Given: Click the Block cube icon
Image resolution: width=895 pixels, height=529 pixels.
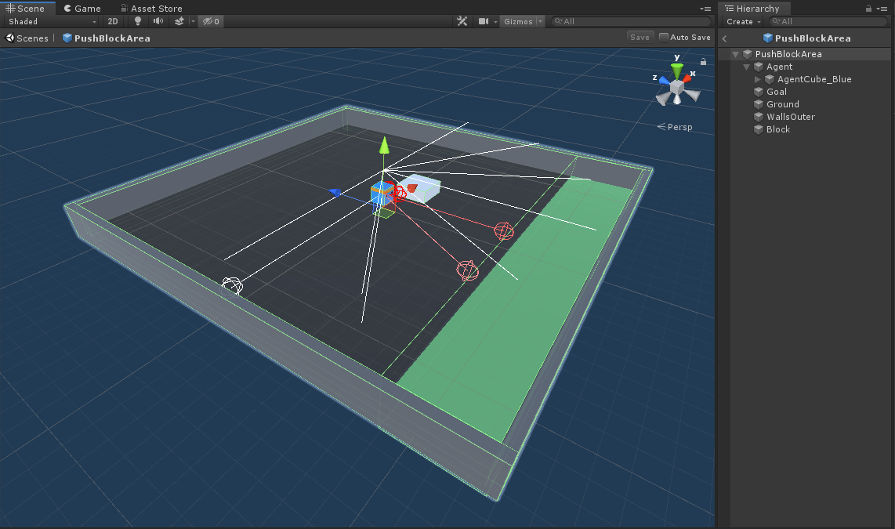Looking at the screenshot, I should pos(759,129).
